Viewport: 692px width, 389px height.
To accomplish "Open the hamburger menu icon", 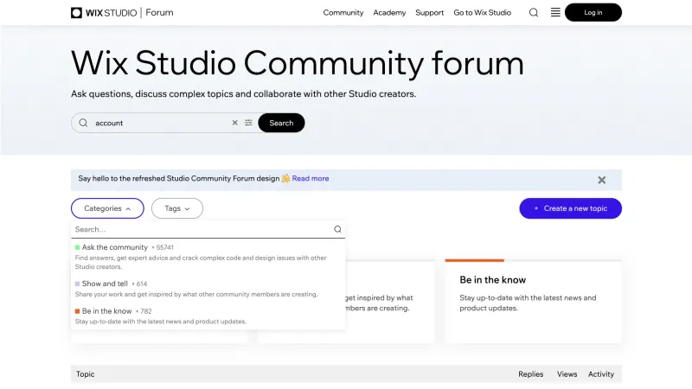I will pyautogui.click(x=555, y=12).
